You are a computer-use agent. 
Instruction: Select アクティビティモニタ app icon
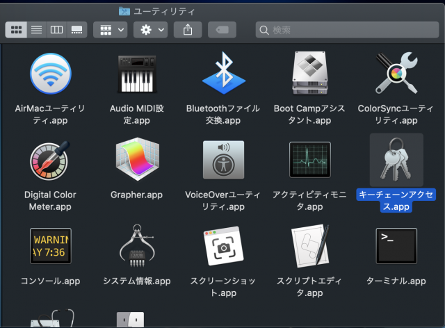coord(310,160)
